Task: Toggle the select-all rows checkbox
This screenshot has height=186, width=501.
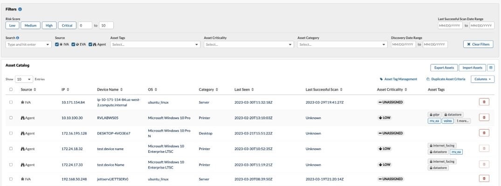Action: (x=11, y=90)
